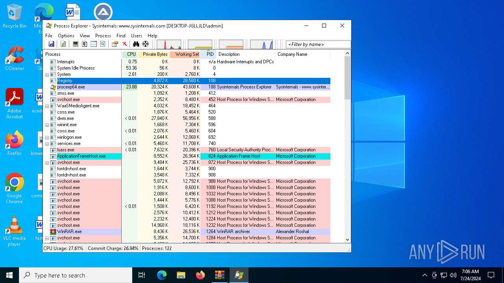Select the Registry process row
The height and width of the screenshot is (283, 504).
click(187, 81)
